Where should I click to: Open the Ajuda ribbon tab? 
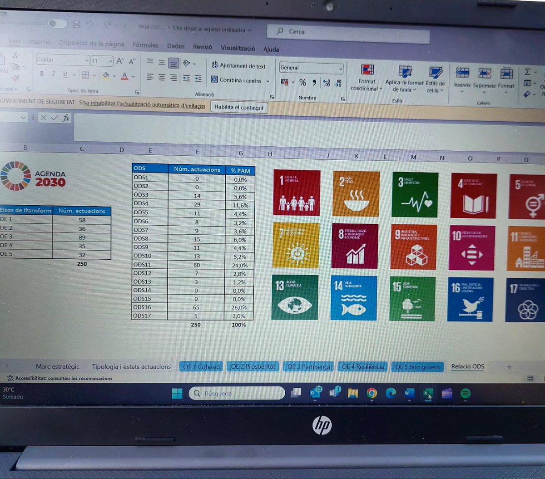(271, 49)
